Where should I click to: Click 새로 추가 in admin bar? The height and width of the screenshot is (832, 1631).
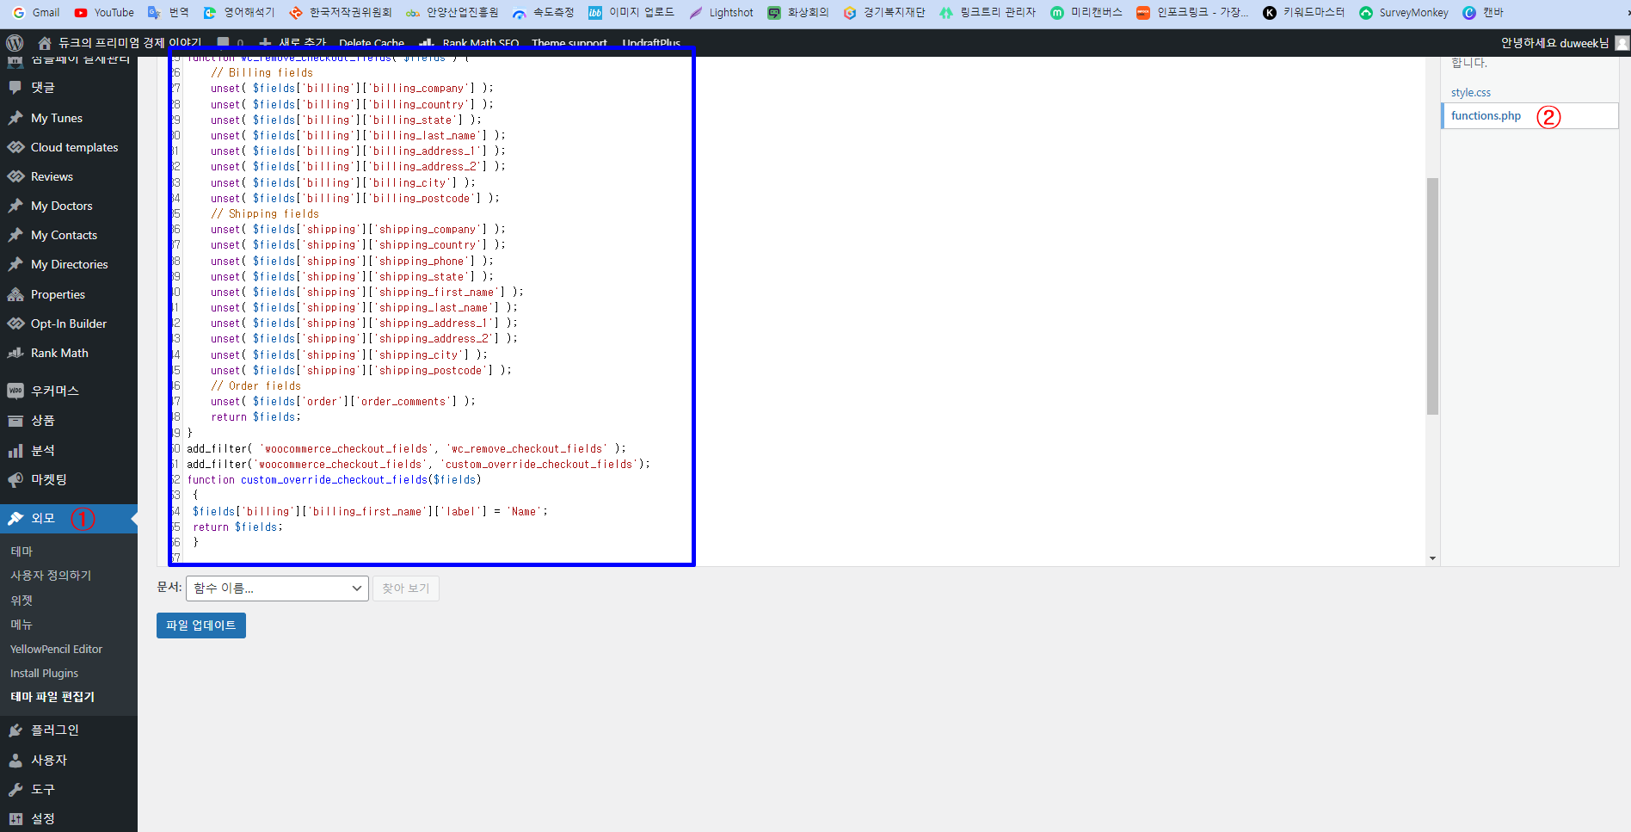tap(292, 43)
